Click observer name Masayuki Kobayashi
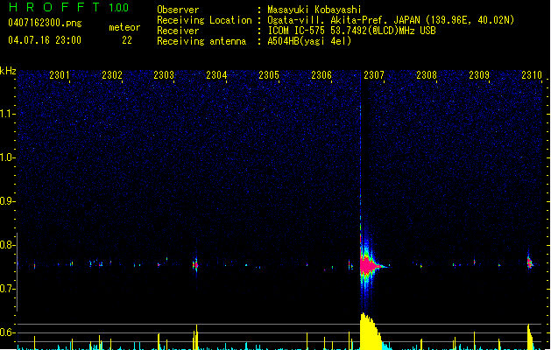This screenshot has width=551, height=350. [314, 10]
